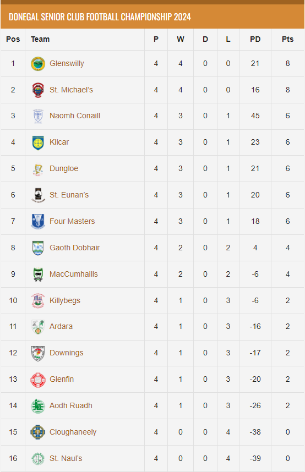Open the Ardara team link
305x472 pixels.
pyautogui.click(x=61, y=326)
